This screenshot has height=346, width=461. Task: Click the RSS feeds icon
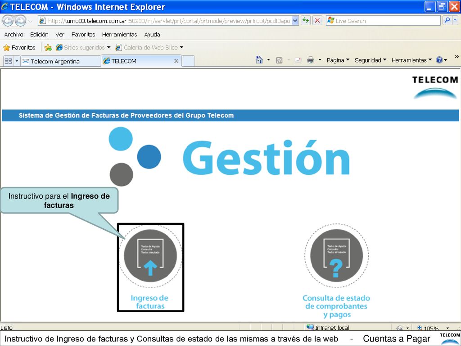click(279, 60)
